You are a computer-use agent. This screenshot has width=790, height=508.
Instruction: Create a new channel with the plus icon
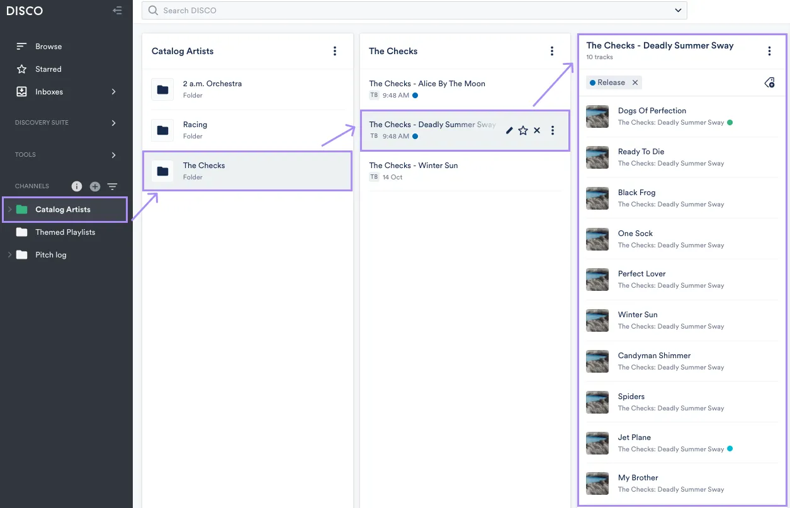[94, 186]
